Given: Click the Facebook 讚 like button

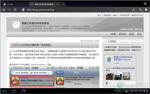Looking at the screenshot, I should [x=117, y=63].
